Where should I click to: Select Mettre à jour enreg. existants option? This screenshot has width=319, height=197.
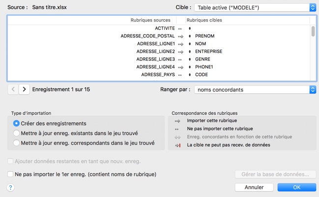(16, 133)
